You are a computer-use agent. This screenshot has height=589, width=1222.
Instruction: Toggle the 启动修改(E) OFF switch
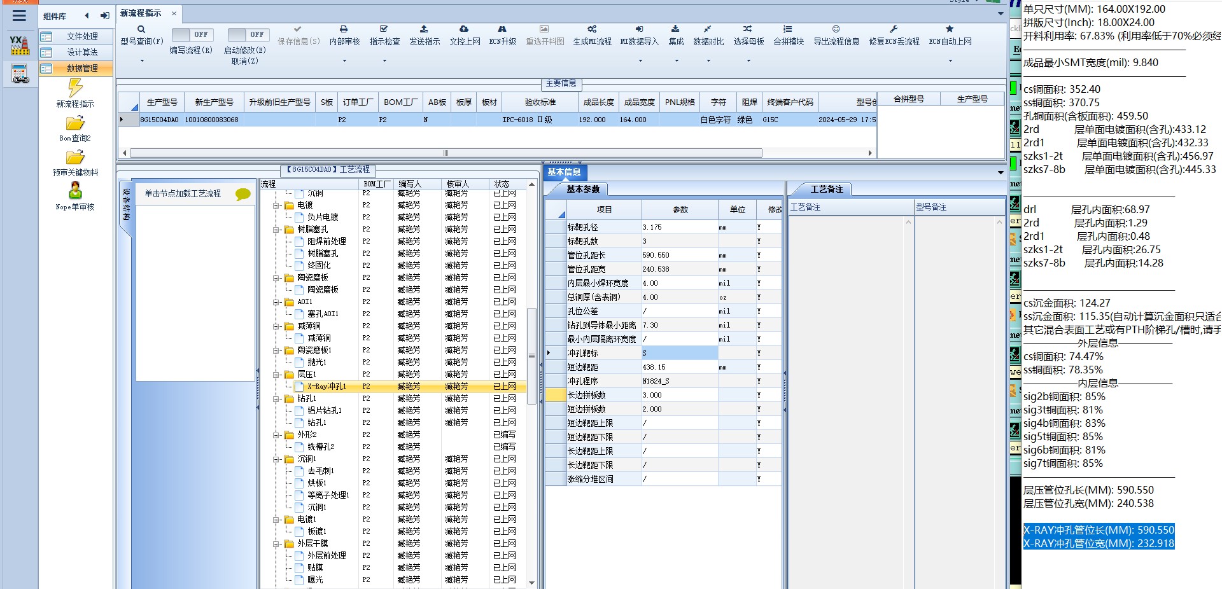pos(248,34)
